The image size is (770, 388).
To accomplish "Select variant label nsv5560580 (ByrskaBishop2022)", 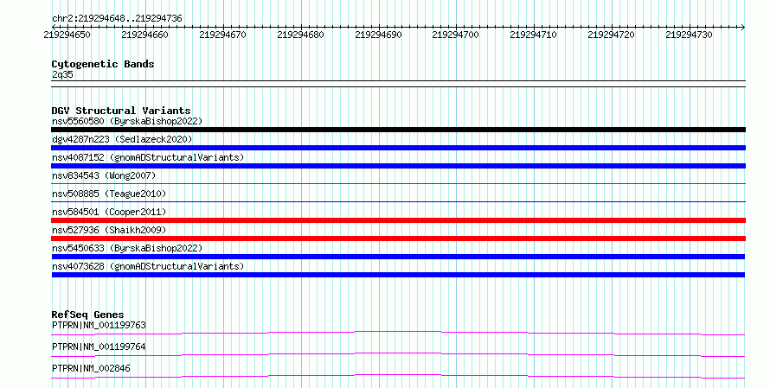I will tap(127, 121).
